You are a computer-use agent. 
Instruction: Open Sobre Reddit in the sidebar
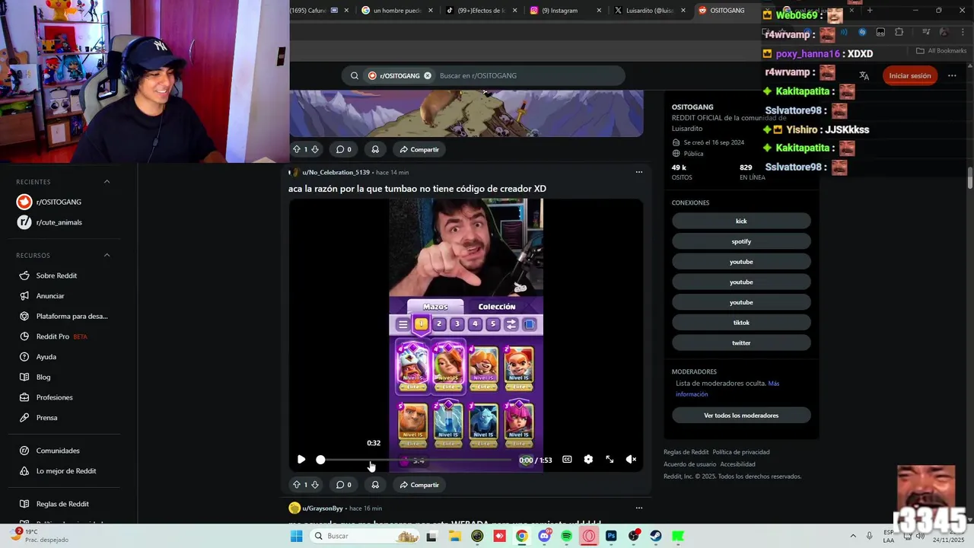[x=56, y=276]
